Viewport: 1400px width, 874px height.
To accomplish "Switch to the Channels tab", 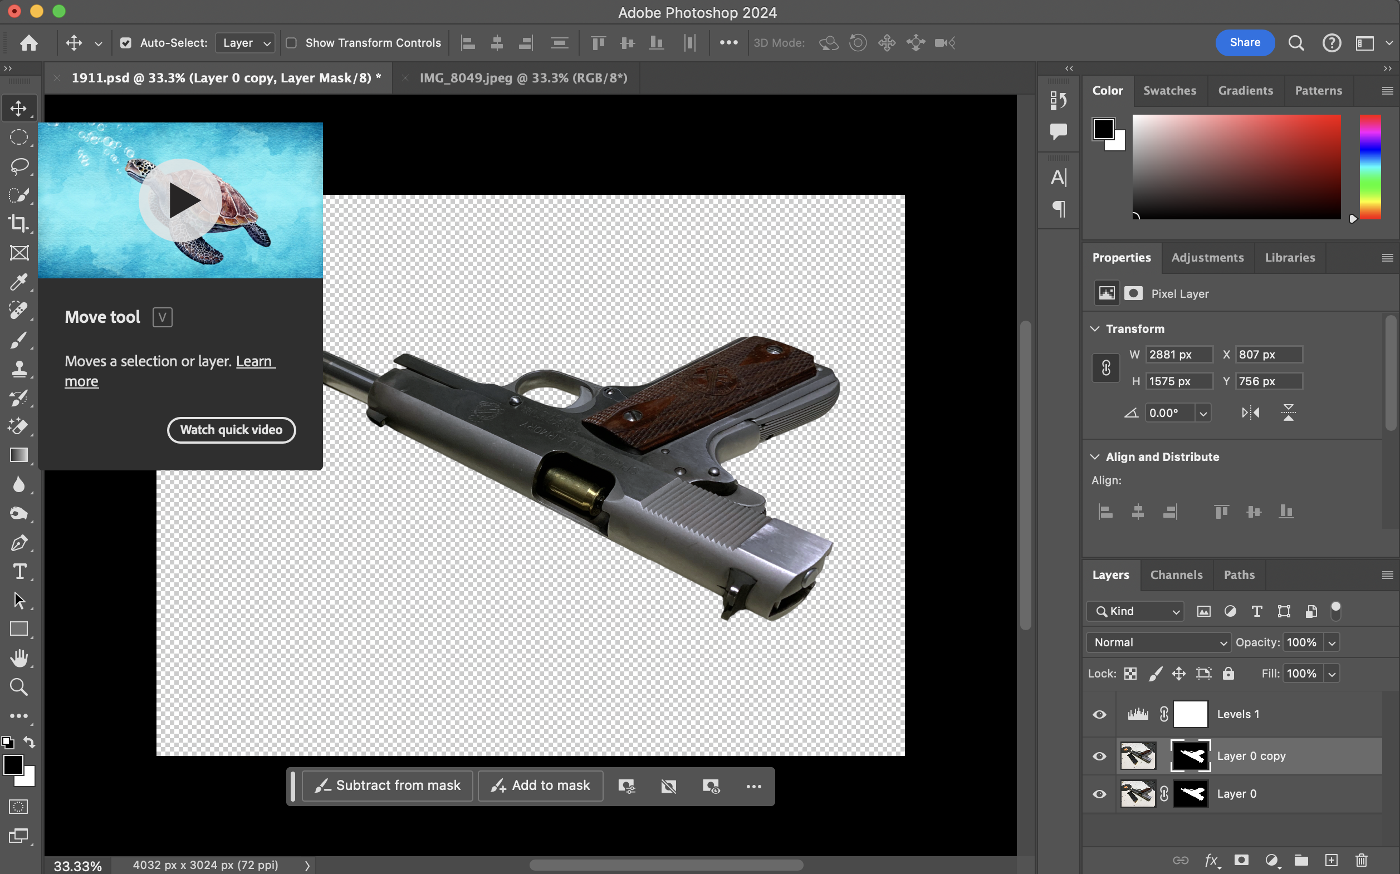I will pyautogui.click(x=1176, y=575).
